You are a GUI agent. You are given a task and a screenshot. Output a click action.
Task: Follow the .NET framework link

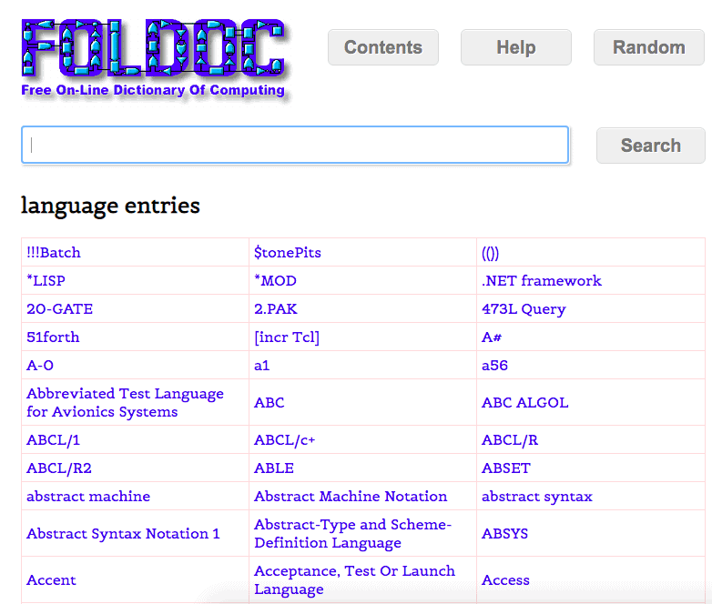click(x=541, y=280)
